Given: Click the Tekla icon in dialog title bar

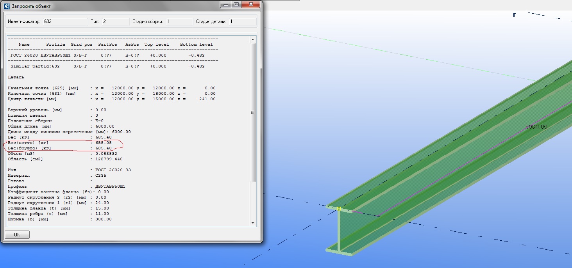Looking at the screenshot, I should click(x=6, y=6).
